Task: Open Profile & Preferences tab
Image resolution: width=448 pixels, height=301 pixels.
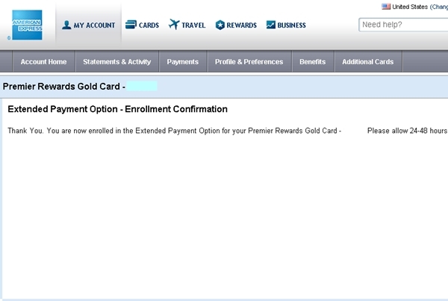Action: pos(249,62)
